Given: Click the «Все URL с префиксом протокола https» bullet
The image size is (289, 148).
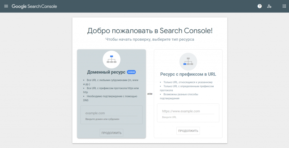Looking at the screenshot, I should pos(111,90).
